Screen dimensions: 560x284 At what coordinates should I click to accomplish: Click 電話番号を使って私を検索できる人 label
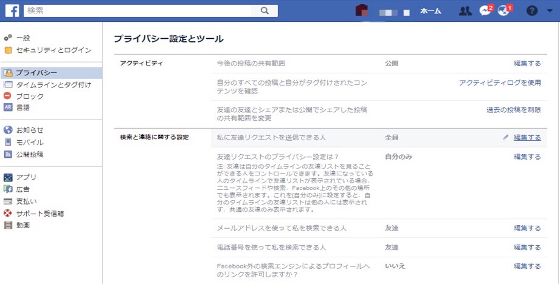click(x=271, y=248)
